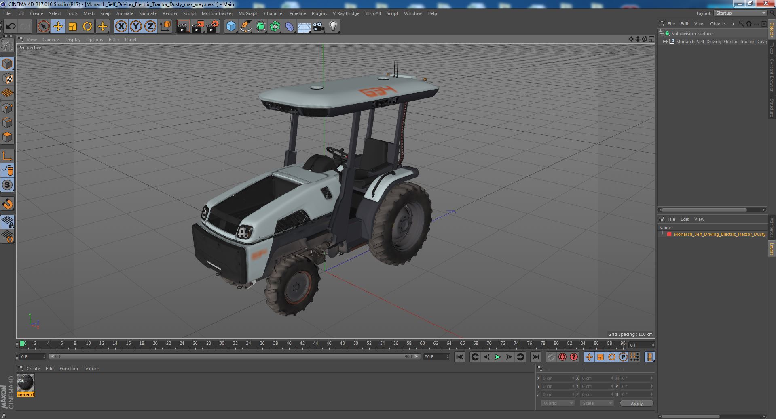Open the Layers side tab
Image resolution: width=776 pixels, height=419 pixels.
(x=772, y=249)
